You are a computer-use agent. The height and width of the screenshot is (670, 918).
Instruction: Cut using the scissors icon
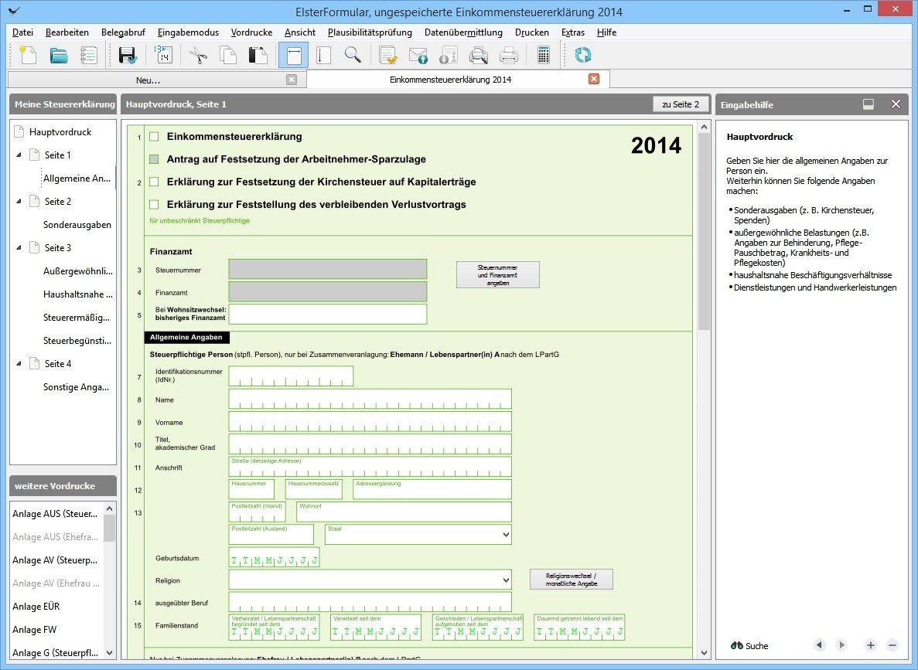coord(198,56)
